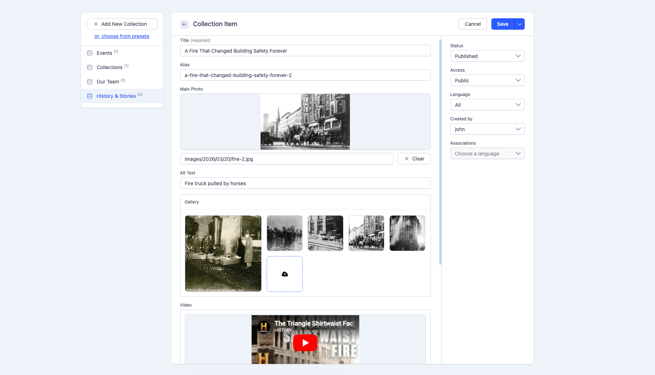Click the X icon in Clear button
The image size is (655, 375).
click(x=407, y=159)
